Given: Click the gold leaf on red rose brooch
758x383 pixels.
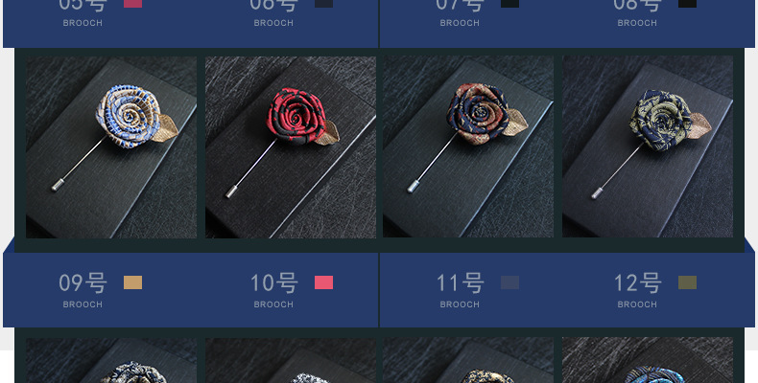Looking at the screenshot, I should click(328, 134).
